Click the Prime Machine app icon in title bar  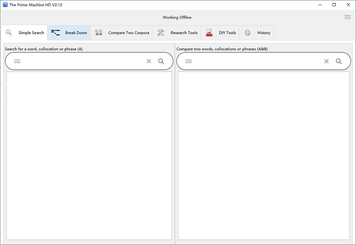[x=5, y=5]
